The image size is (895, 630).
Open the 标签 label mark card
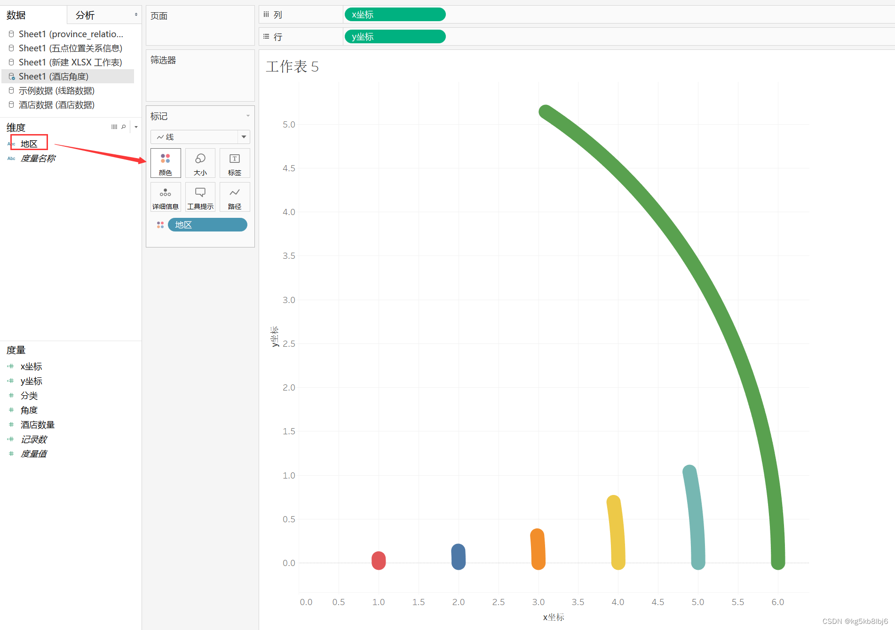pos(235,163)
